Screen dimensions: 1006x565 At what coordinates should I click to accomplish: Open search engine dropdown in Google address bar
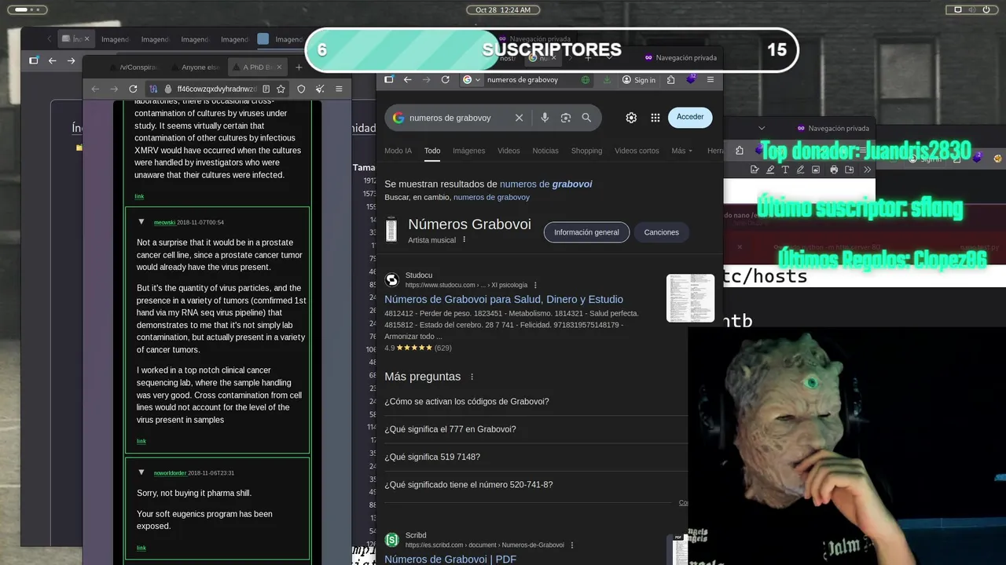click(471, 79)
